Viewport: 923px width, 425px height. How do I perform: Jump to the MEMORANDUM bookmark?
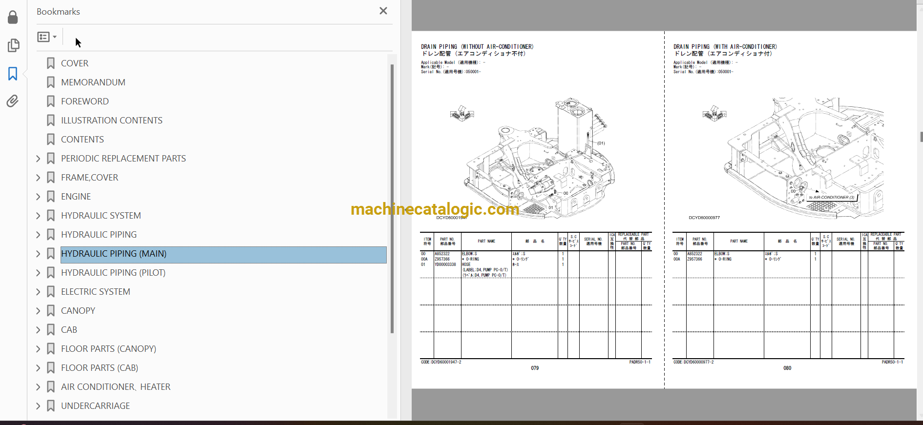pos(93,82)
